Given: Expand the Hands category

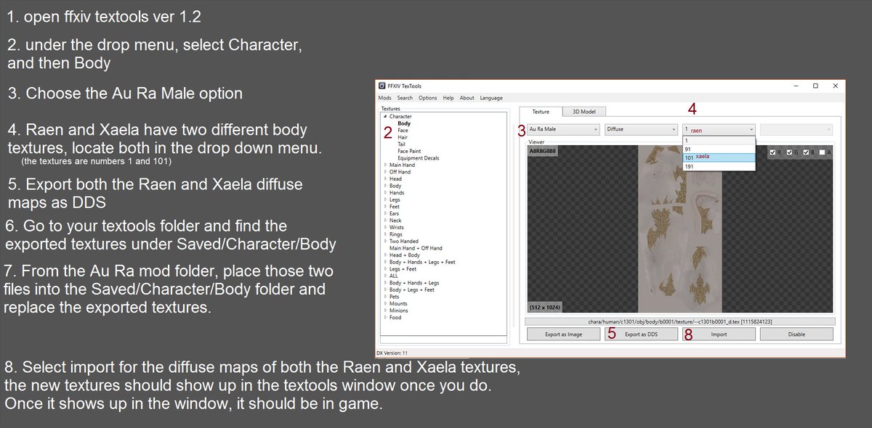Looking at the screenshot, I should click(385, 193).
